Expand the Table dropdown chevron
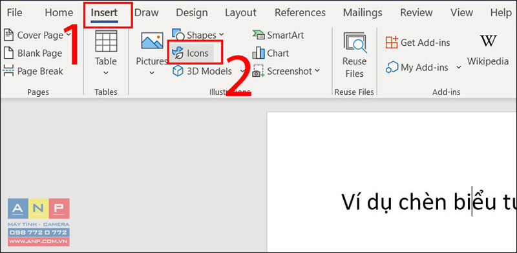517x253 pixels. pos(106,73)
